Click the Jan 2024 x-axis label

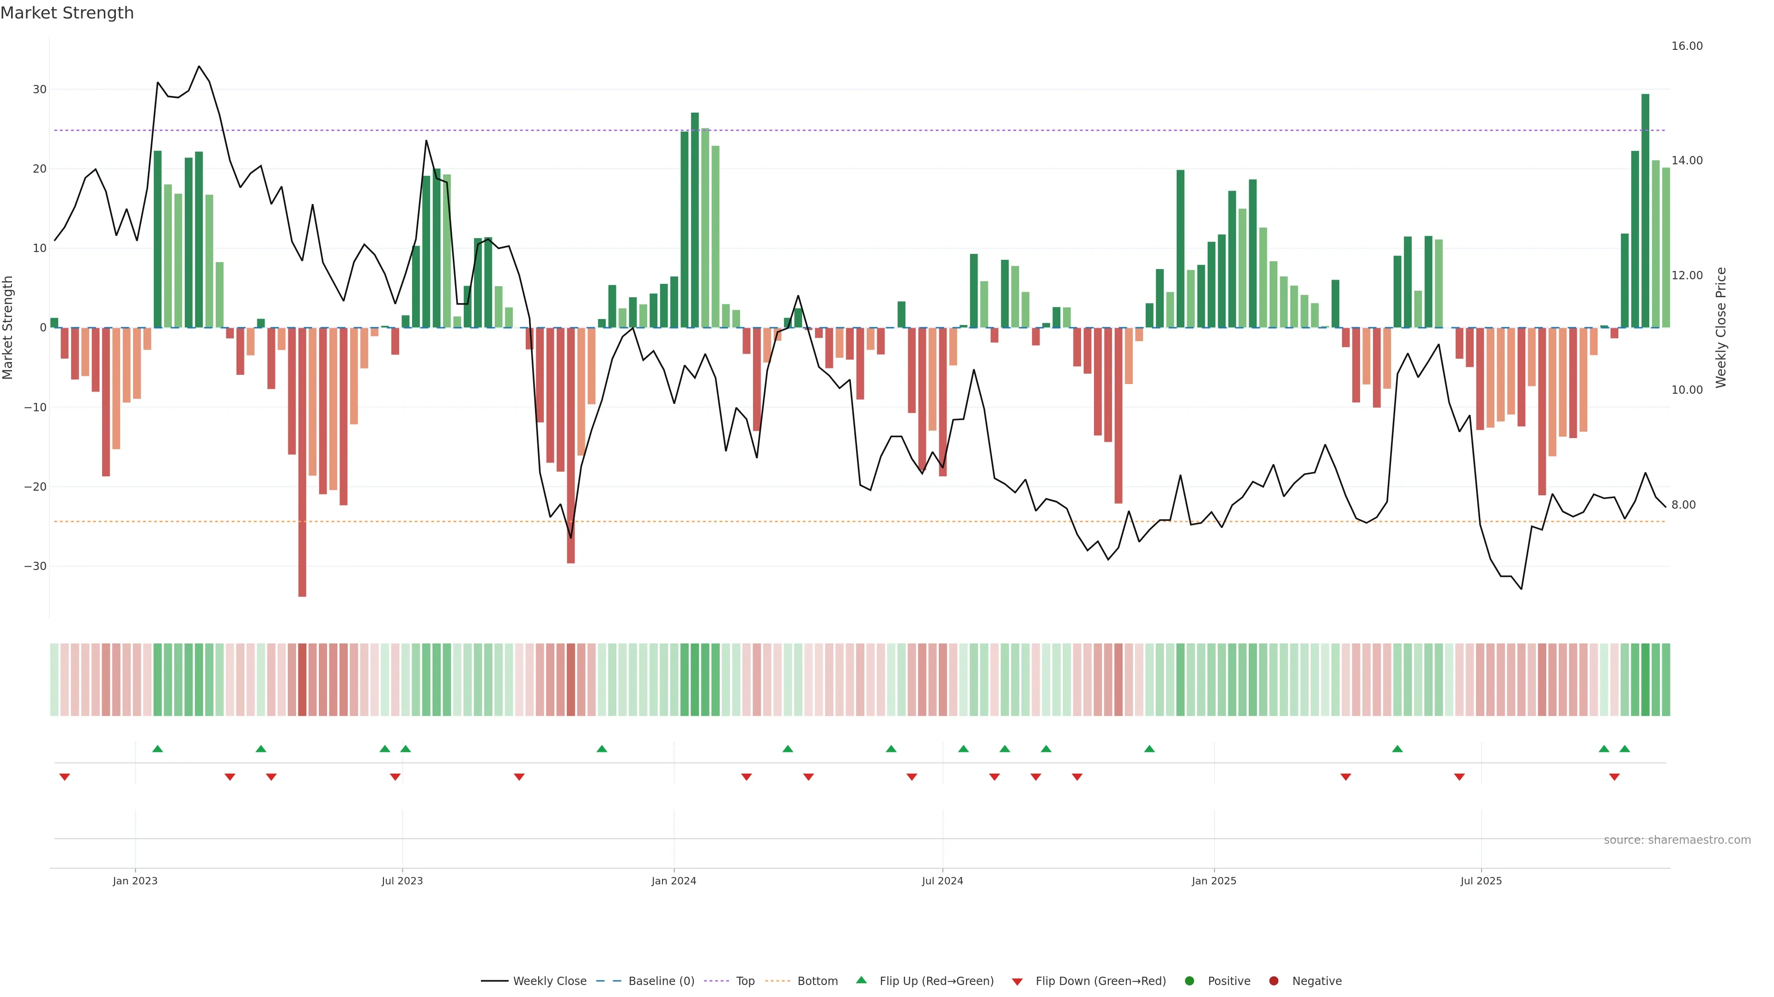tap(674, 881)
